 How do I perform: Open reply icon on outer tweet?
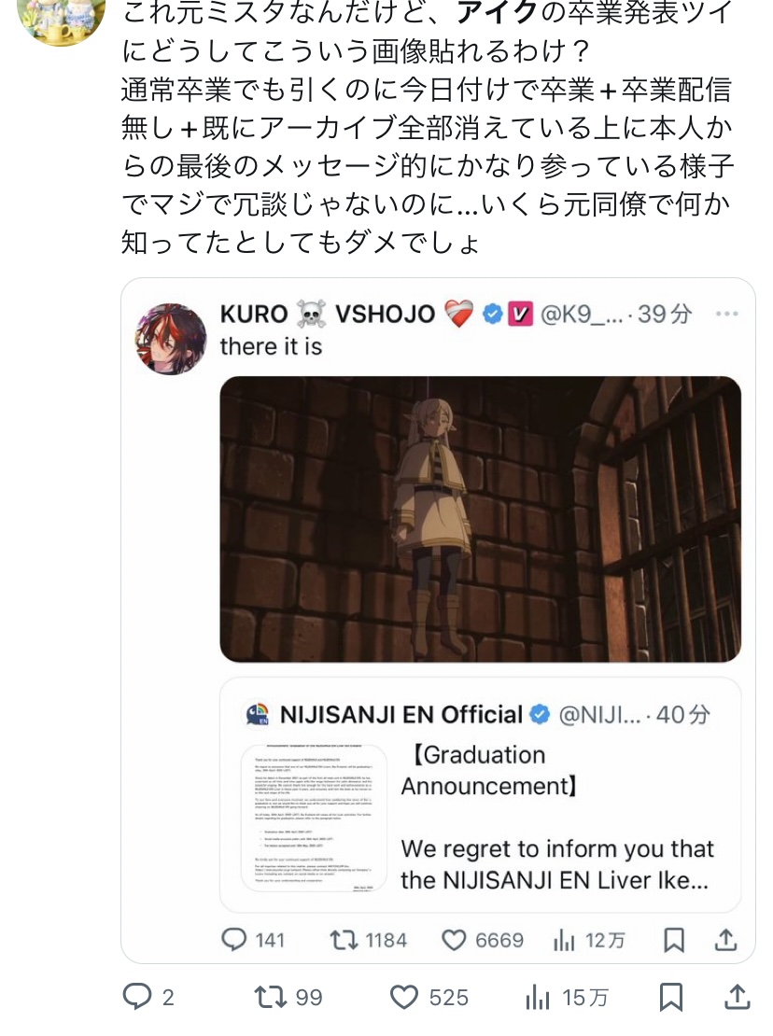click(137, 997)
